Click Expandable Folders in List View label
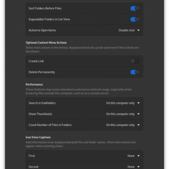Image resolution: width=169 pixels, height=169 pixels. click(x=49, y=19)
